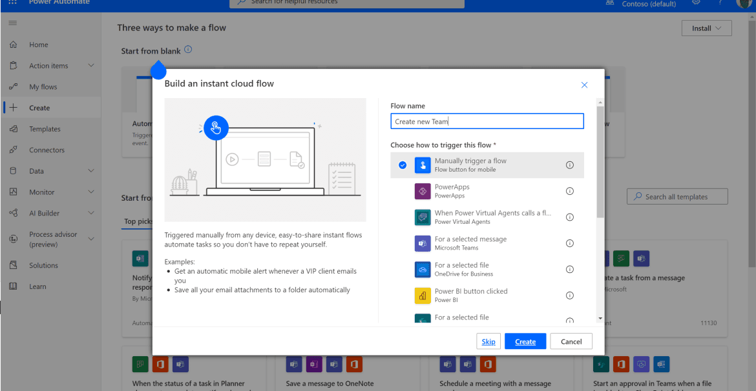
Task: Click the Skip link
Action: pos(488,341)
